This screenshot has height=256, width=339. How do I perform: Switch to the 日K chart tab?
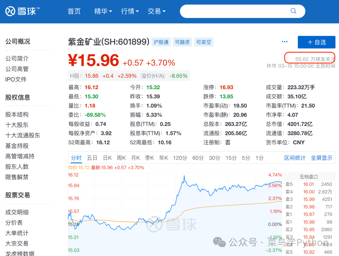coord(107,158)
